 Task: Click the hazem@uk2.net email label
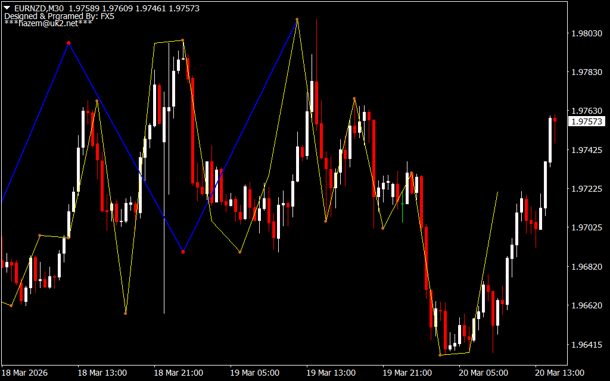point(48,24)
